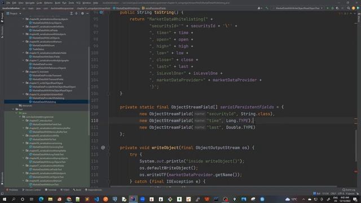Open the Build menu
Viewport: 361px width, 203px height.
58,3
